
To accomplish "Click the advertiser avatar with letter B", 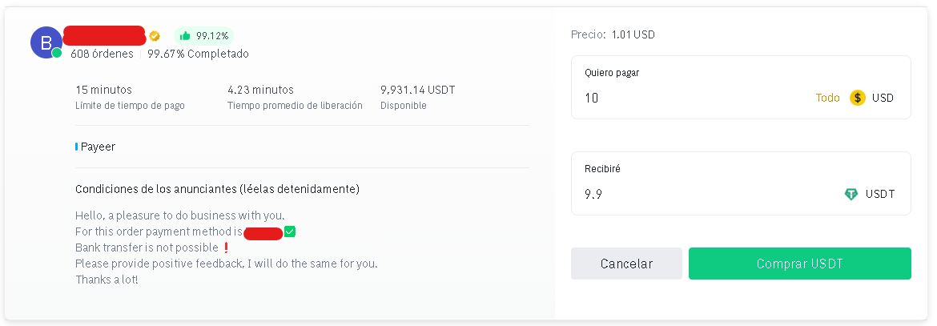I will click(46, 42).
